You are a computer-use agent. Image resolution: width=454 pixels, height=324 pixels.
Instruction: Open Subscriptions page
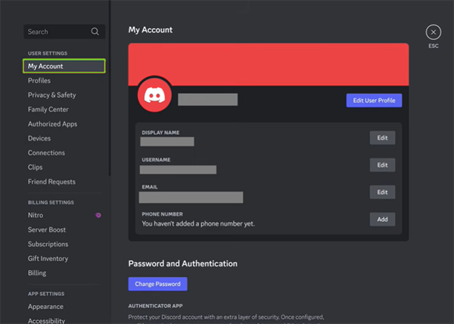(48, 244)
